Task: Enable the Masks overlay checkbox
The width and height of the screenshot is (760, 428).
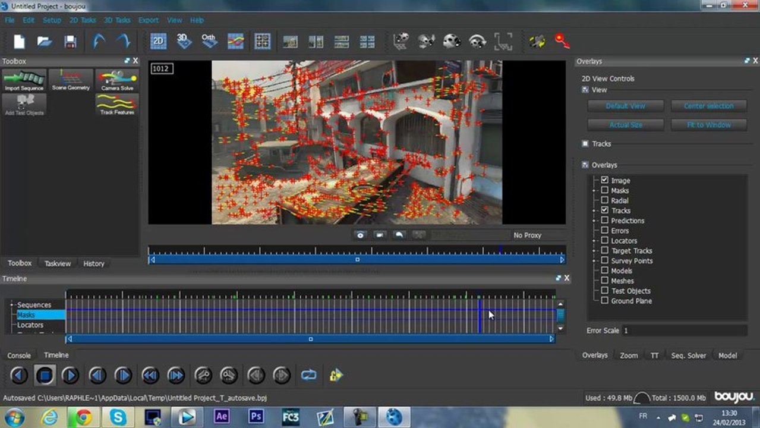Action: 604,190
